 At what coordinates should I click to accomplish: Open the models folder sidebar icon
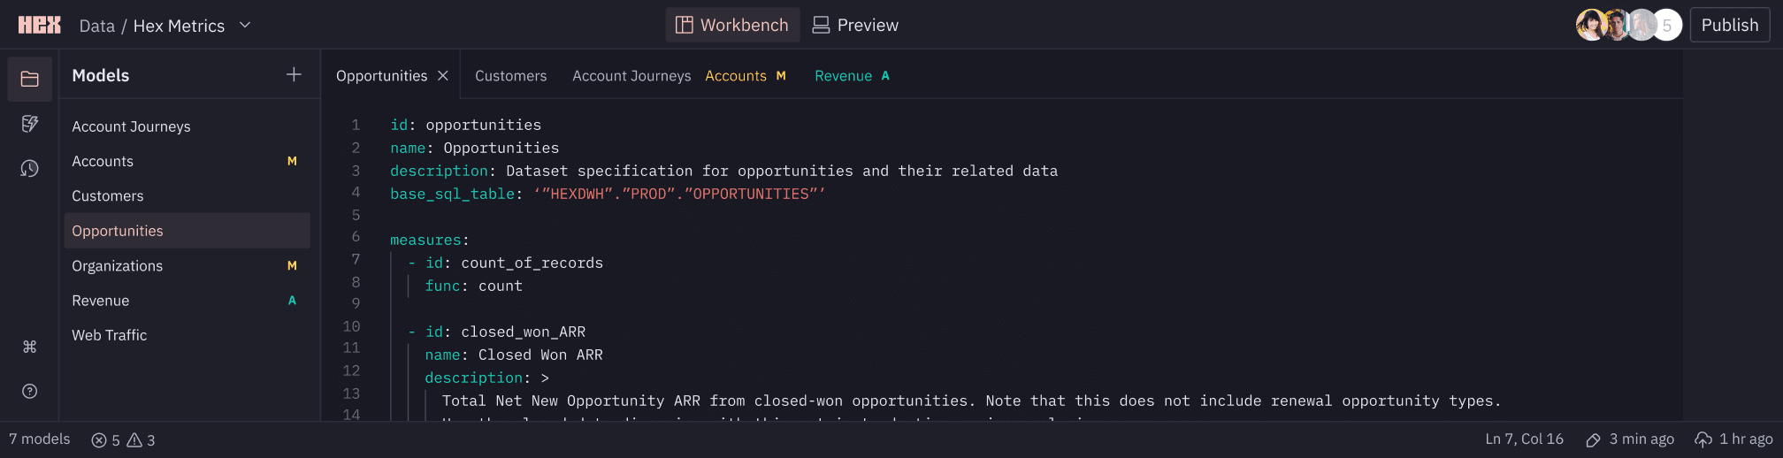pos(30,80)
